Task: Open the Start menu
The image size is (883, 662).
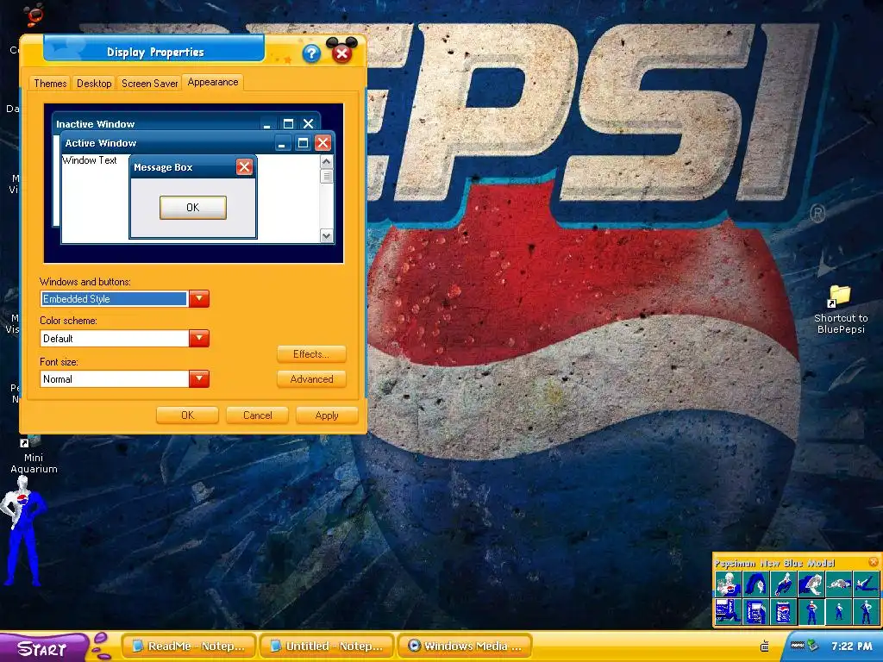Action: 43,648
